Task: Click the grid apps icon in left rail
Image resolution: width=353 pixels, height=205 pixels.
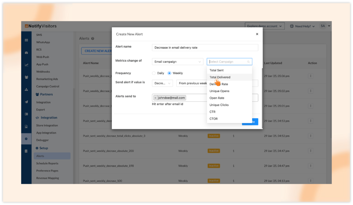Action: [26, 40]
